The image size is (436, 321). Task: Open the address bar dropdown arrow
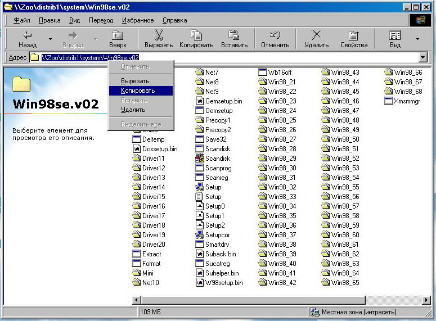coord(422,57)
